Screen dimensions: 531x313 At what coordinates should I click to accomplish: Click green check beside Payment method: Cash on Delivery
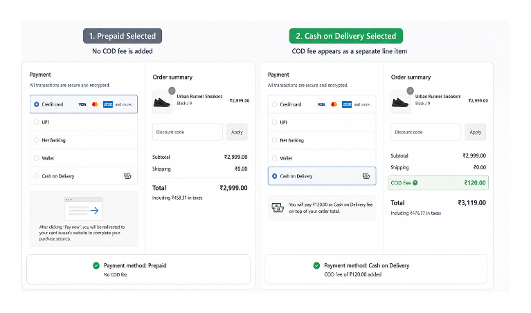(x=316, y=266)
